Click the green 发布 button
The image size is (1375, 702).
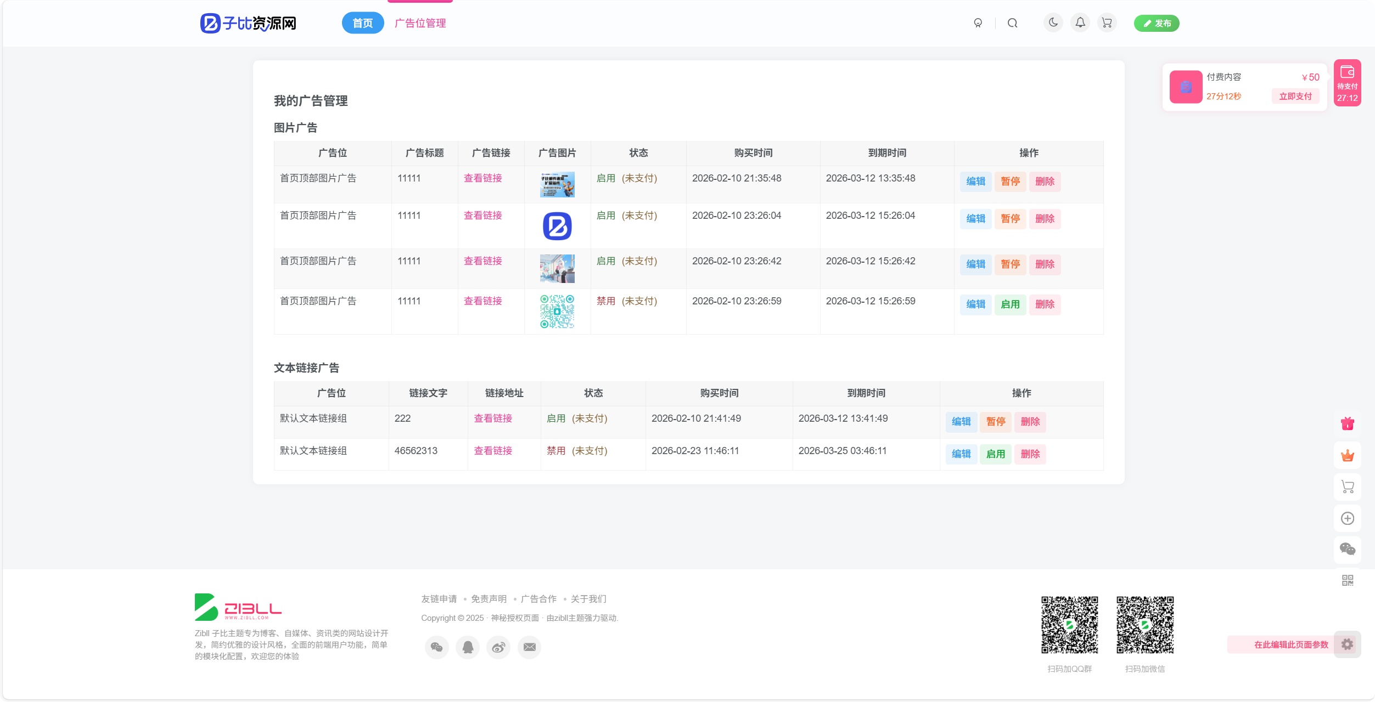(1157, 23)
